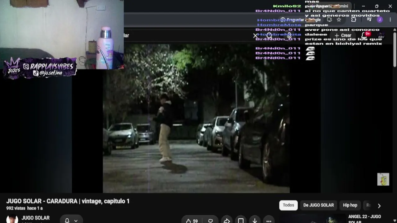Open the Chrome three-dot menu
Screen dimensions: 397x223
[x=390, y=20]
